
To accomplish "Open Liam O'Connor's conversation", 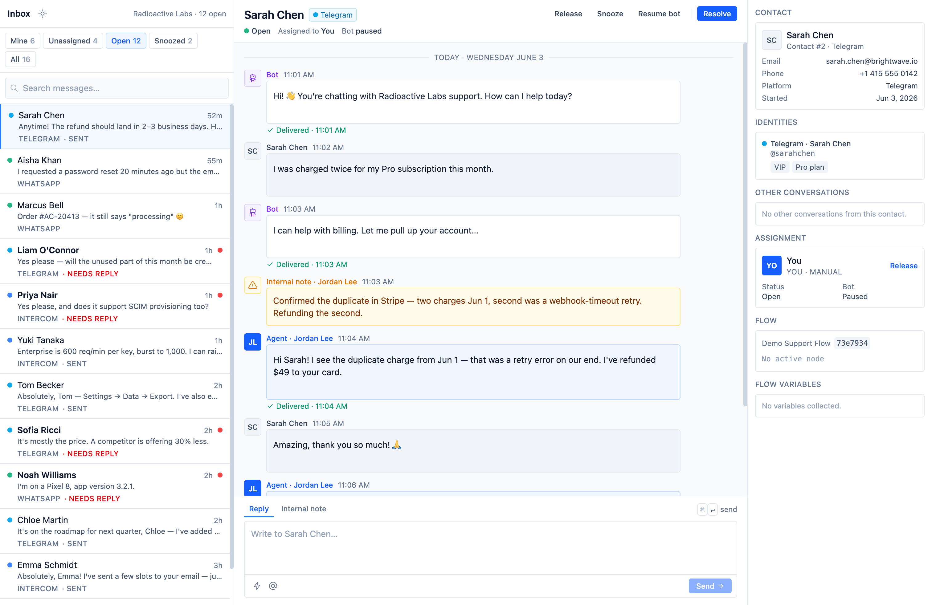I will click(x=115, y=262).
